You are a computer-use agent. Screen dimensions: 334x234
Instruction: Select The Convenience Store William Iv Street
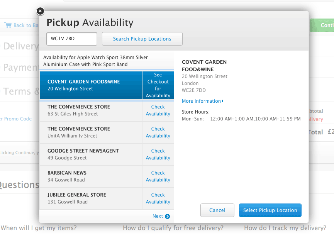pyautogui.click(x=91, y=132)
